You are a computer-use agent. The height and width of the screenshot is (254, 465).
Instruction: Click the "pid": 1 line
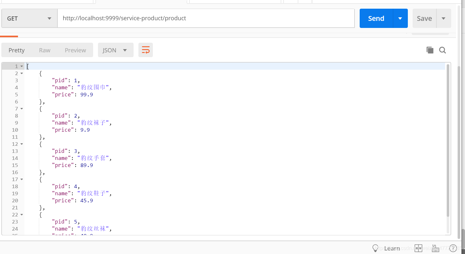[66, 80]
